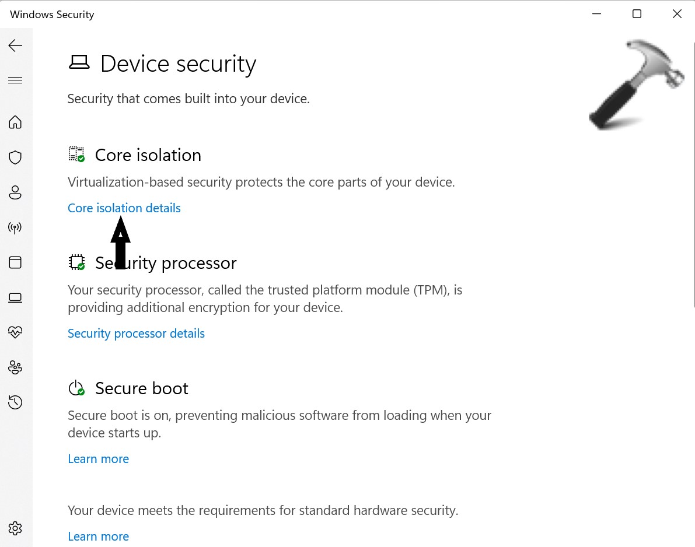The height and width of the screenshot is (547, 695).
Task: Open Account protection person icon
Action: 15,192
